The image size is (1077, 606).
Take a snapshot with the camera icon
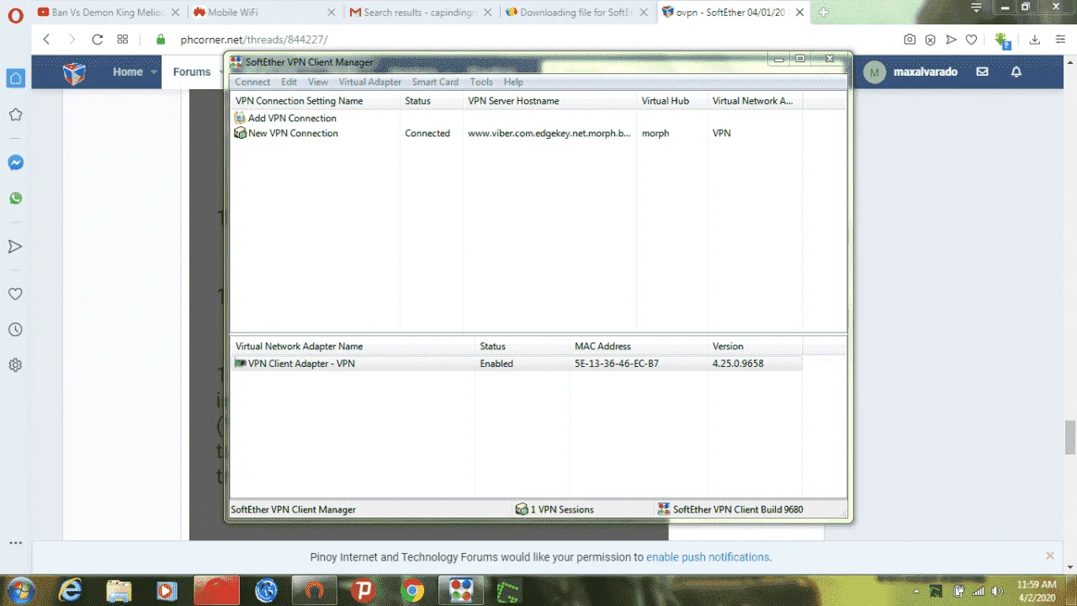(x=910, y=40)
